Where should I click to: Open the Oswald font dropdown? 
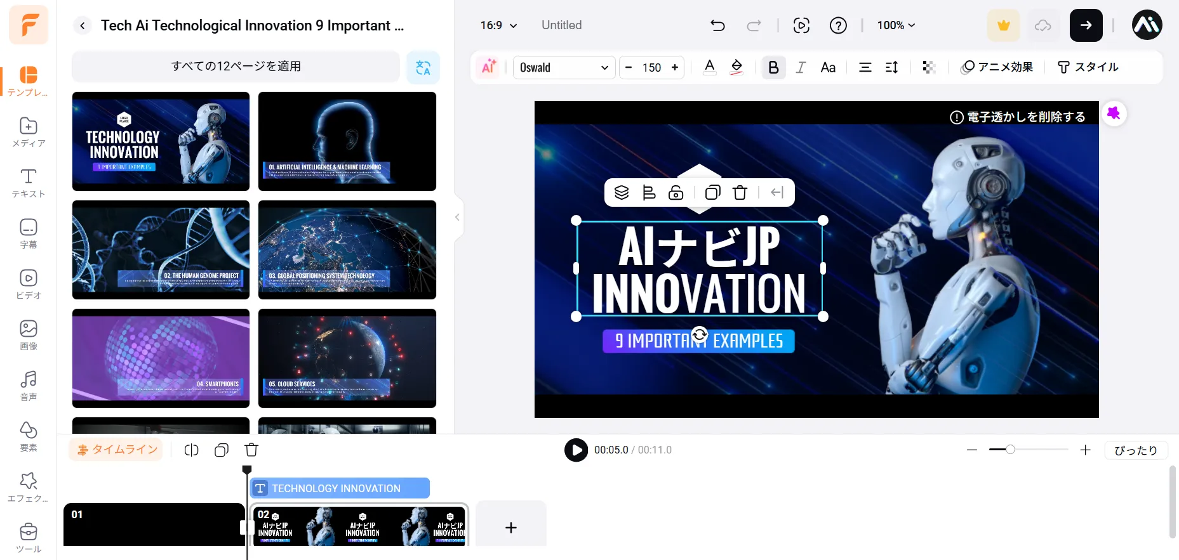(564, 67)
